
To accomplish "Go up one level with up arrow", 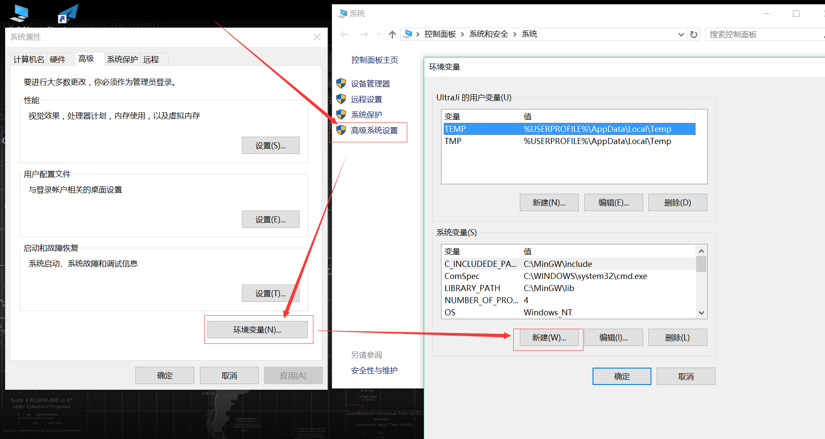I will [x=392, y=34].
